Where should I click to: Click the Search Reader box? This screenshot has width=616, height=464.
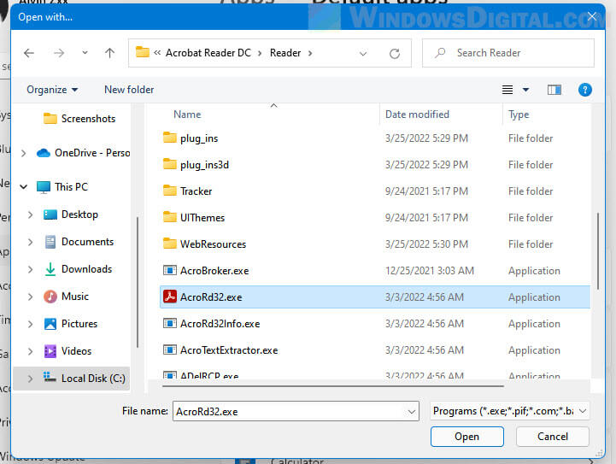pyautogui.click(x=508, y=53)
